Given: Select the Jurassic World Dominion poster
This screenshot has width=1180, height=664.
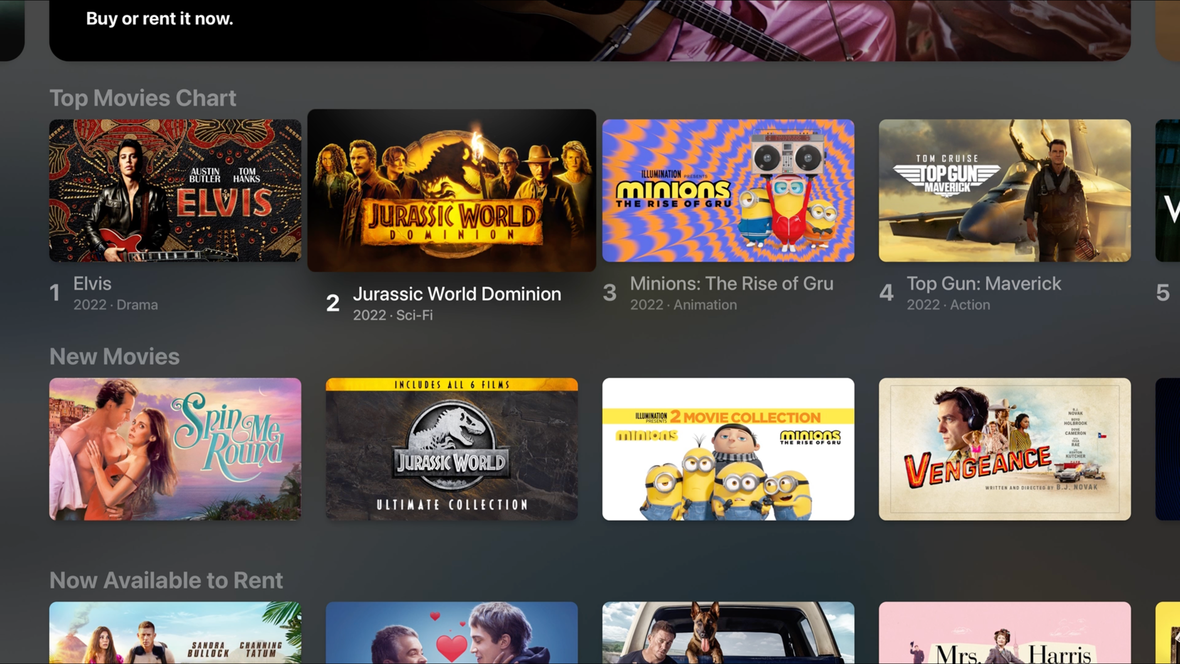Looking at the screenshot, I should [x=452, y=190].
